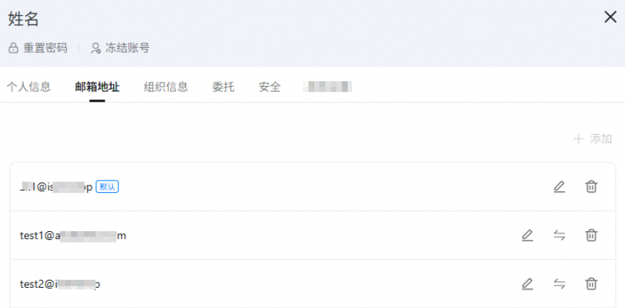Open the 安全 tab
The width and height of the screenshot is (625, 308).
point(269,87)
